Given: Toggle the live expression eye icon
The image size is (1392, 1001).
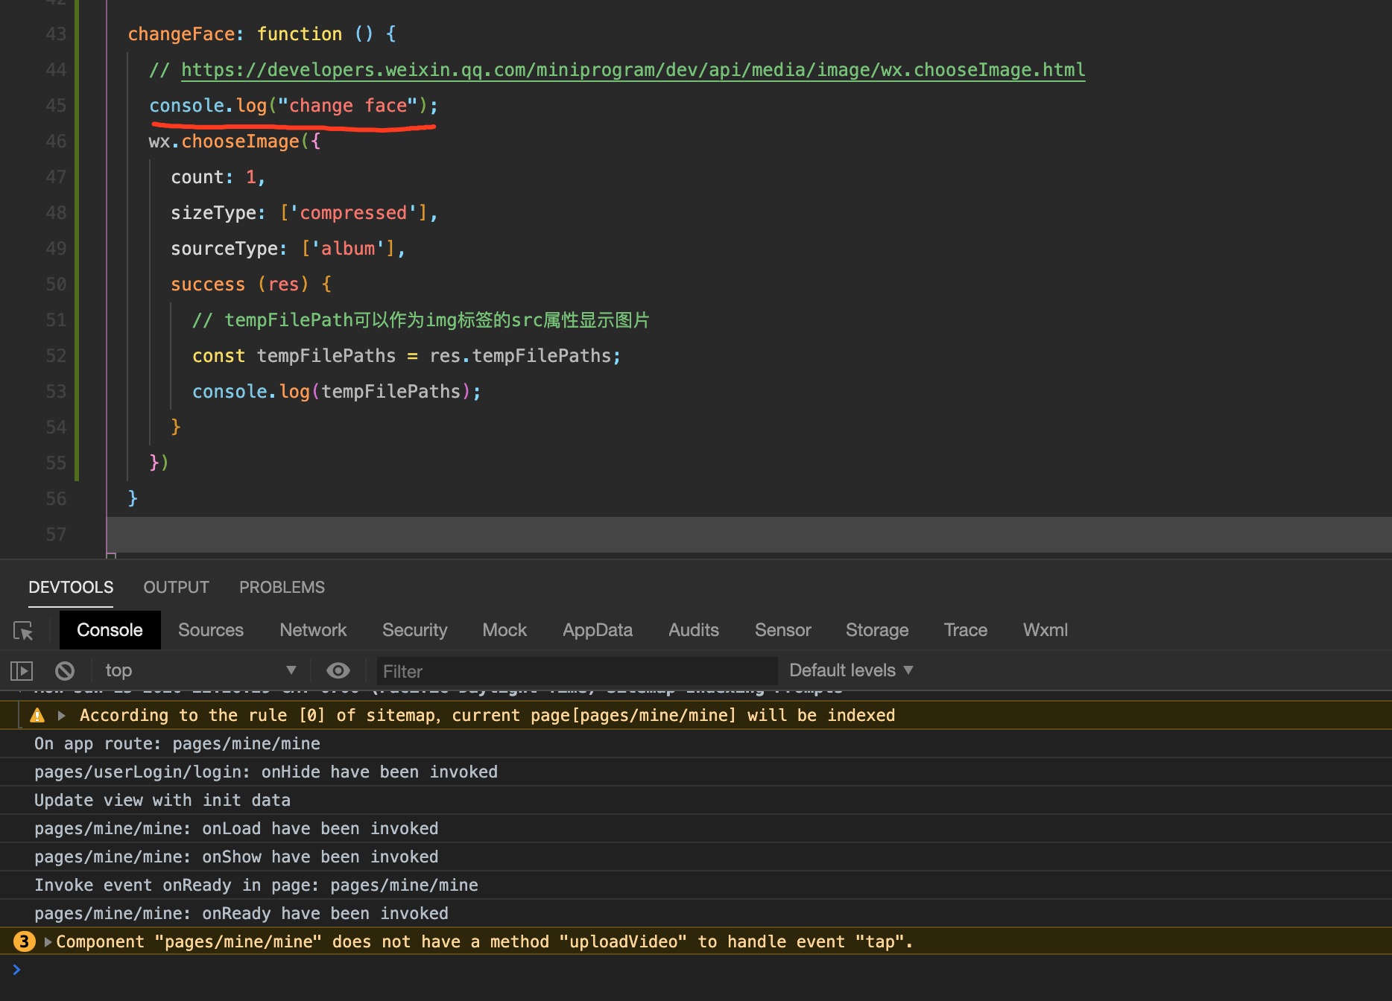Looking at the screenshot, I should [338, 671].
